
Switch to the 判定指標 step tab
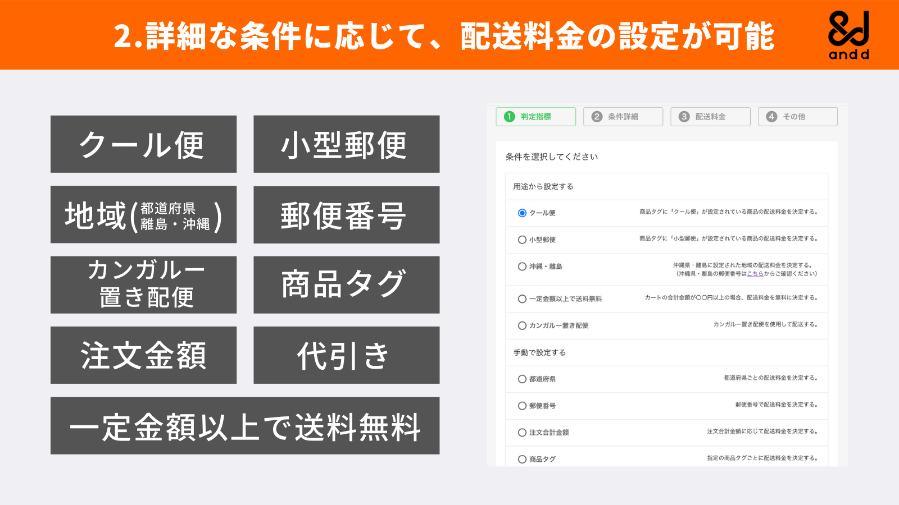pyautogui.click(x=537, y=117)
